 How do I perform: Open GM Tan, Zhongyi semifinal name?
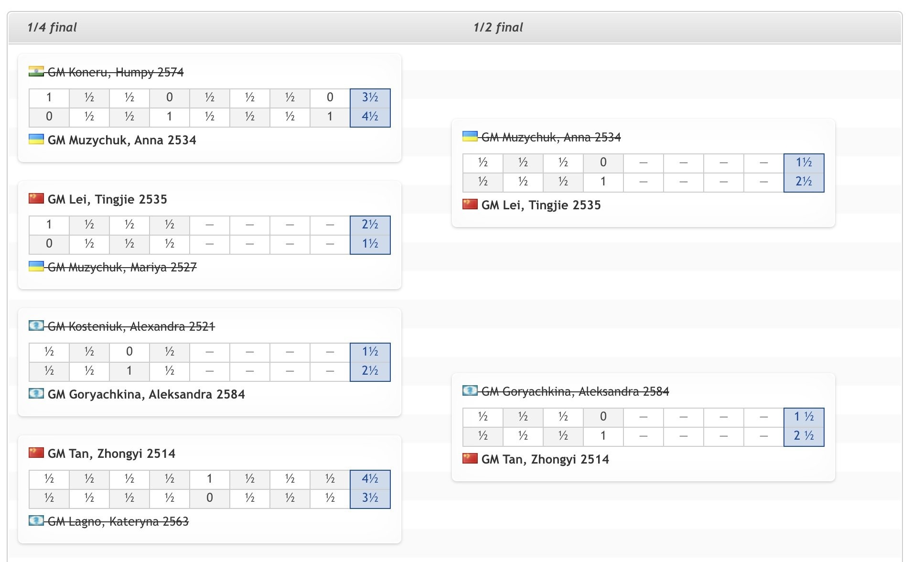click(x=545, y=459)
